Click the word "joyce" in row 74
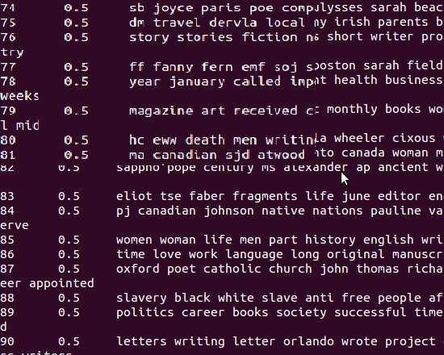Screen dimensions: 444x355 pyautogui.click(x=174, y=8)
